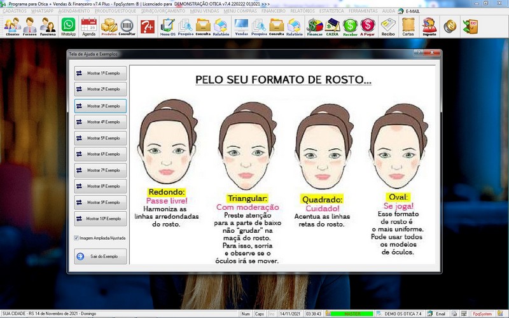
Task: Open the Fornece suppliers icon
Action: [29, 27]
